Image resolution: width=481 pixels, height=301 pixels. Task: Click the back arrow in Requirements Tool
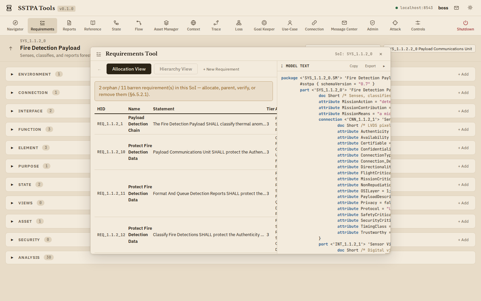(x=99, y=69)
